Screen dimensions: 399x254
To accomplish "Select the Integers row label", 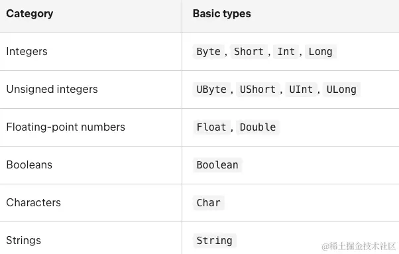I will click(x=27, y=52).
